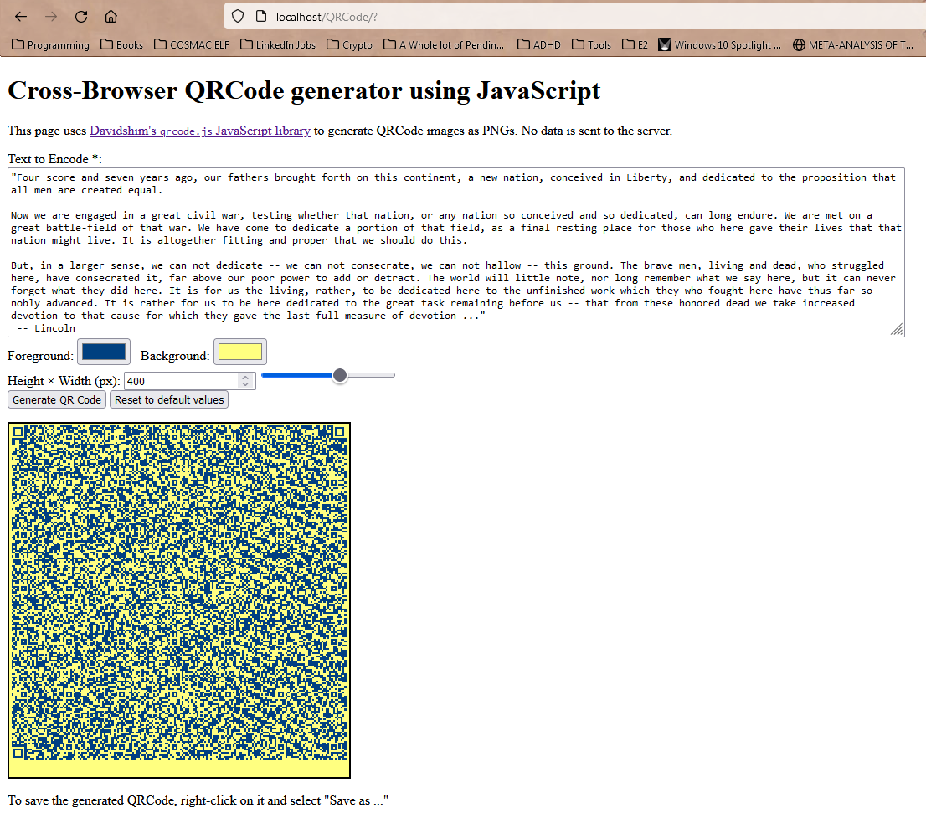Click the Reset to default values button

coord(169,400)
